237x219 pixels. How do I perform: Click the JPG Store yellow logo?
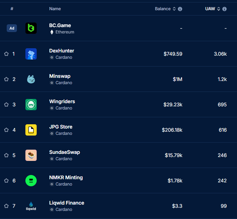(31, 130)
